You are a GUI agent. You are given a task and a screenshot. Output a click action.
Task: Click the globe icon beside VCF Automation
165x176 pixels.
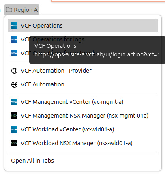14,85
